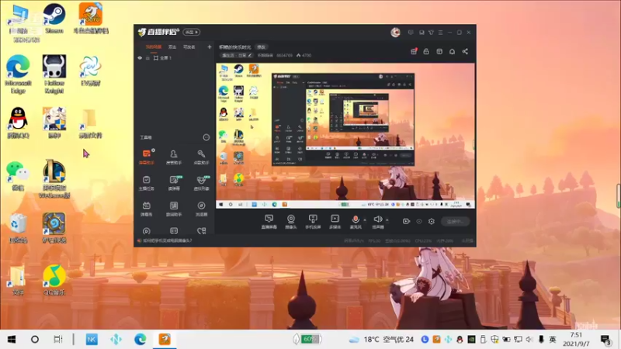Click the pencil icon on the category pill
This screenshot has height=349, width=621.
[250, 55]
